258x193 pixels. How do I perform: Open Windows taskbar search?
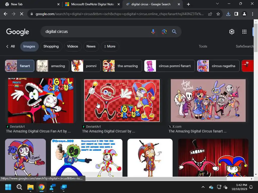pos(19,187)
